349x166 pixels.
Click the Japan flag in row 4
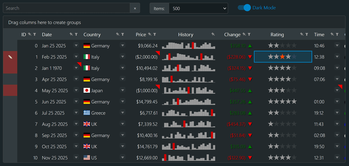87,90
